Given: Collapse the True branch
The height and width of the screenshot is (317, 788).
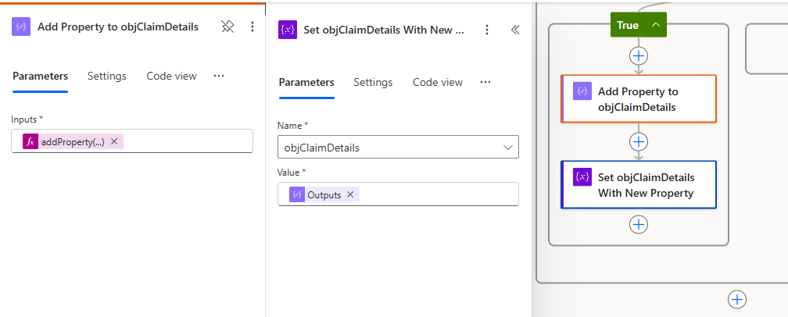Looking at the screenshot, I should tap(655, 25).
